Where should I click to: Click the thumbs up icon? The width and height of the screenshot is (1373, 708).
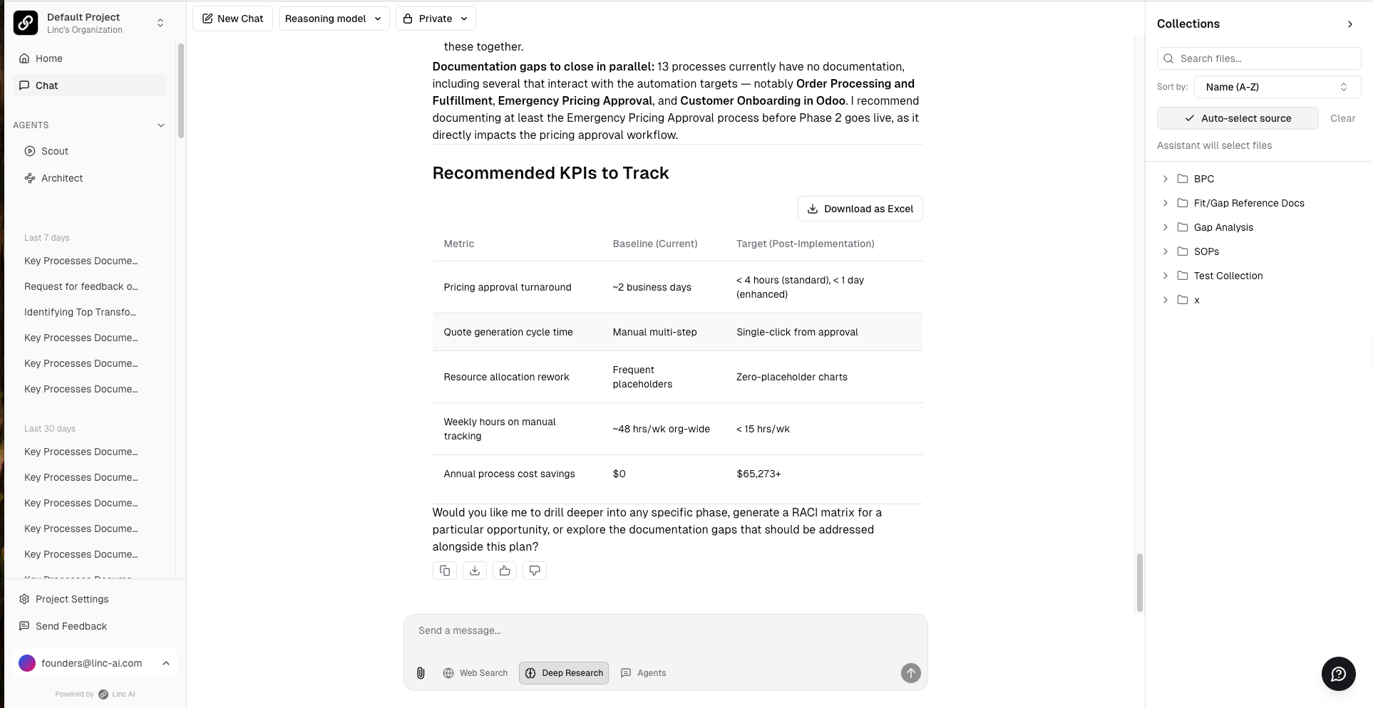click(x=505, y=571)
